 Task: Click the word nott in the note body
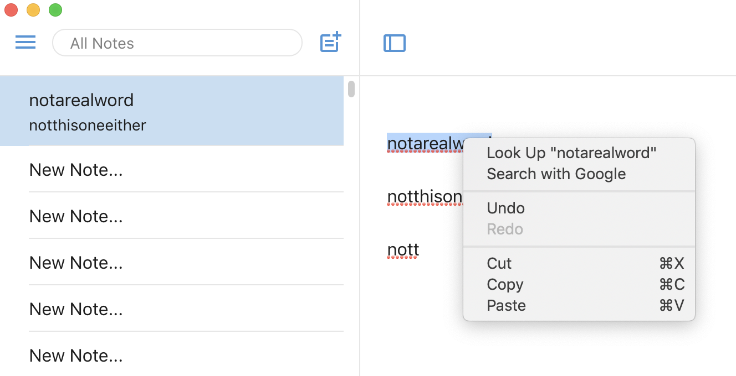point(402,249)
